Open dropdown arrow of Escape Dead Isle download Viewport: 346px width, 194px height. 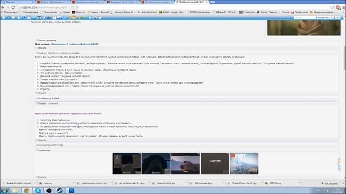pyautogui.click(x=36, y=183)
